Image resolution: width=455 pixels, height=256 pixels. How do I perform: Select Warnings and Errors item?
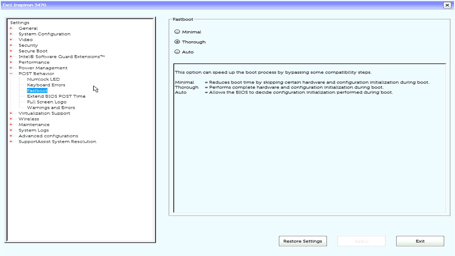51,108
